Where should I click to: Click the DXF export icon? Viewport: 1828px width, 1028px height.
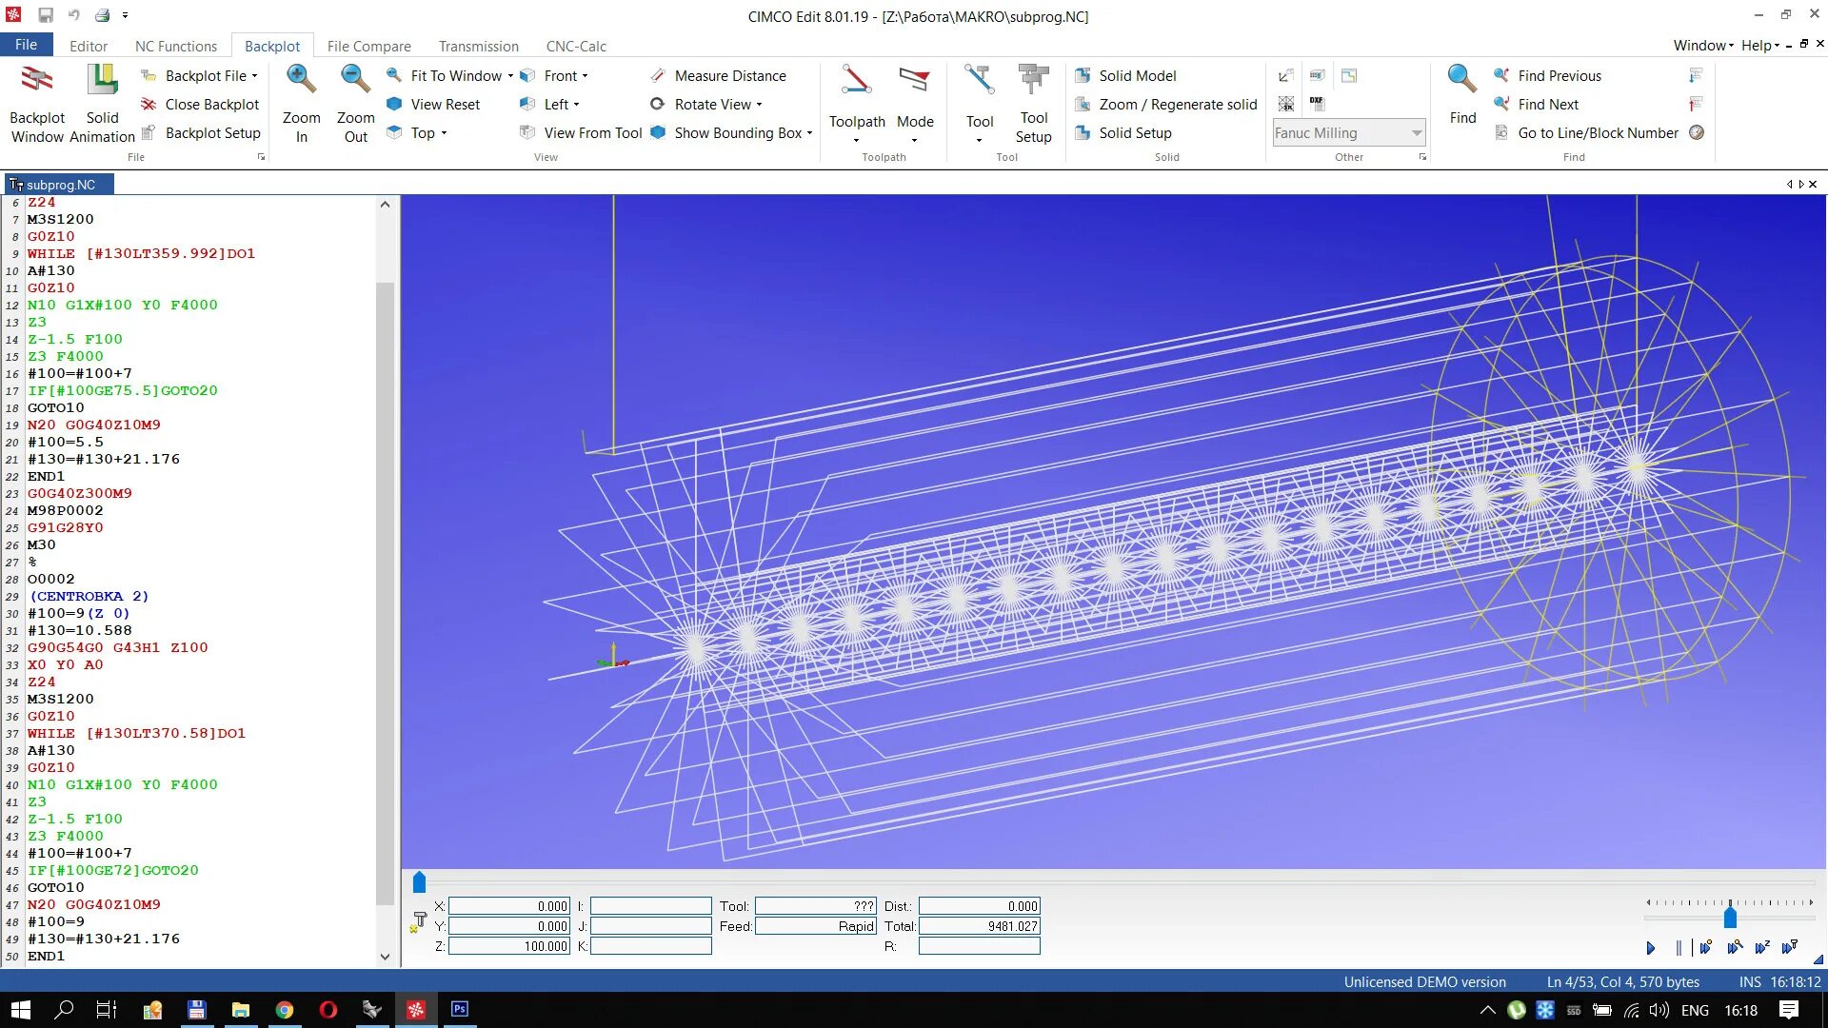click(1317, 102)
